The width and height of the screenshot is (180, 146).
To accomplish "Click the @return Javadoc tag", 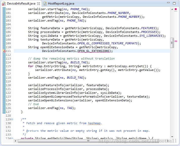I will [33, 131].
